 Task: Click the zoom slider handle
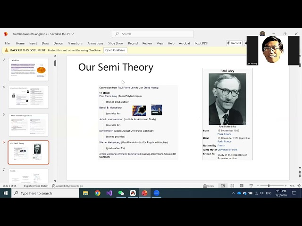tap(268, 186)
